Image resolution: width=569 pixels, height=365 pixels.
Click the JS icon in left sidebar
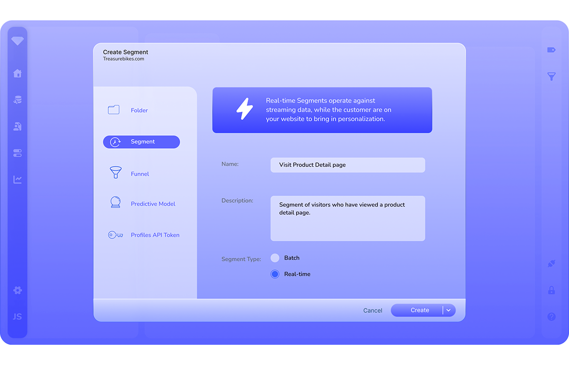(17, 317)
